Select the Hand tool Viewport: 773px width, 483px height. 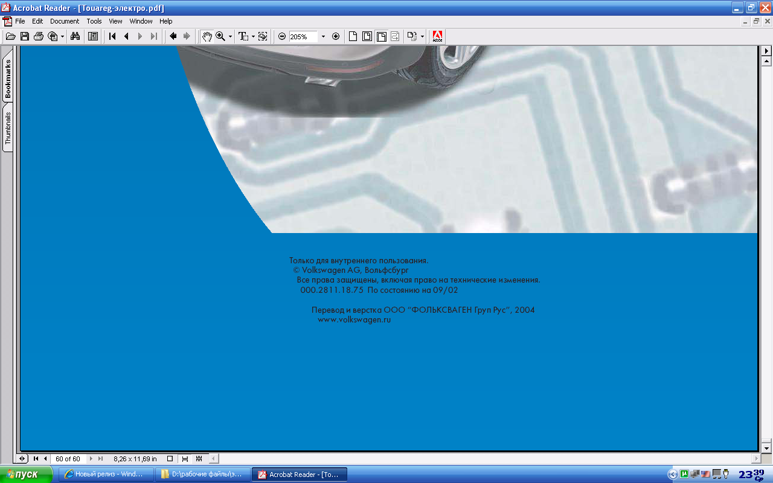point(207,36)
